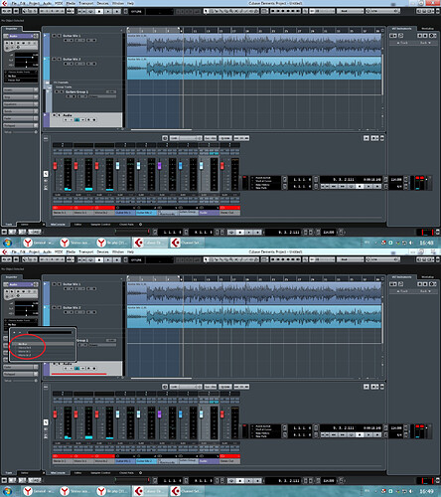Click Stop on upper floating transport panel
Viewport: 441px width, 497px height.
point(360,186)
